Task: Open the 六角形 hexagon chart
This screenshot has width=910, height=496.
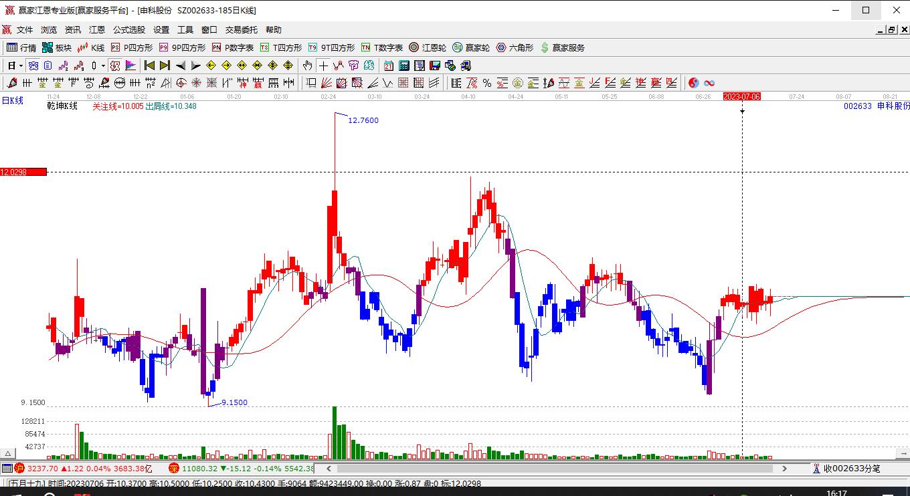Action: (515, 47)
